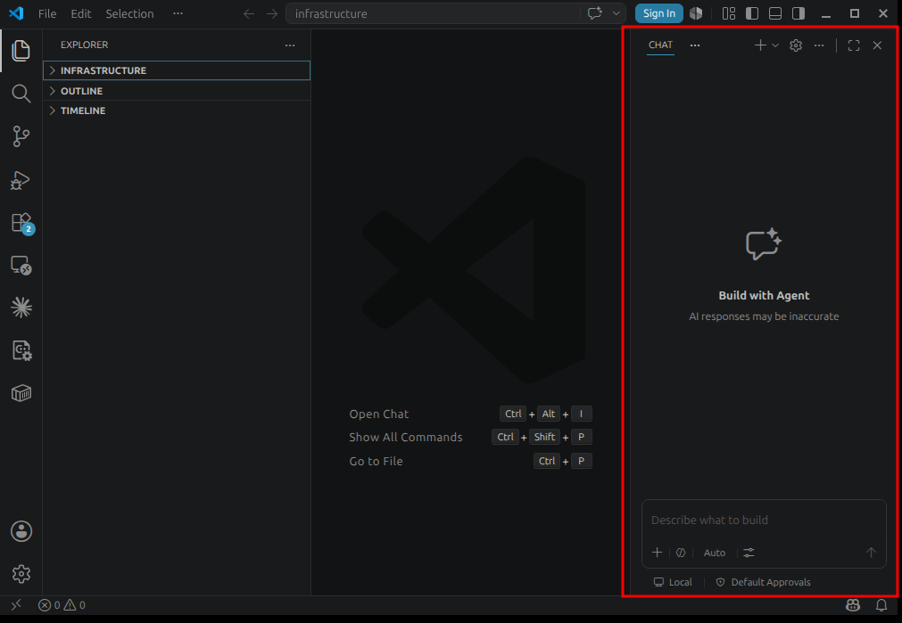Open the C++ file gear icon view
Image resolution: width=902 pixels, height=623 pixels.
[21, 350]
